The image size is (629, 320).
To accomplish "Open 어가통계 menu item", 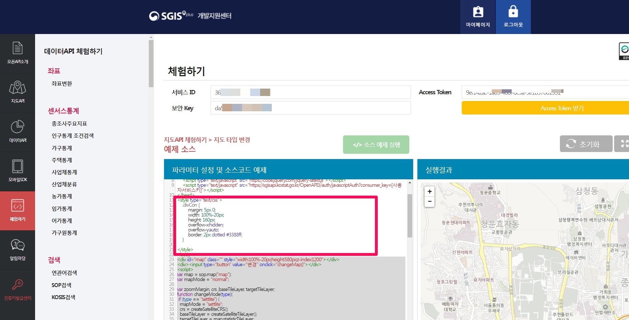I will pos(62,221).
